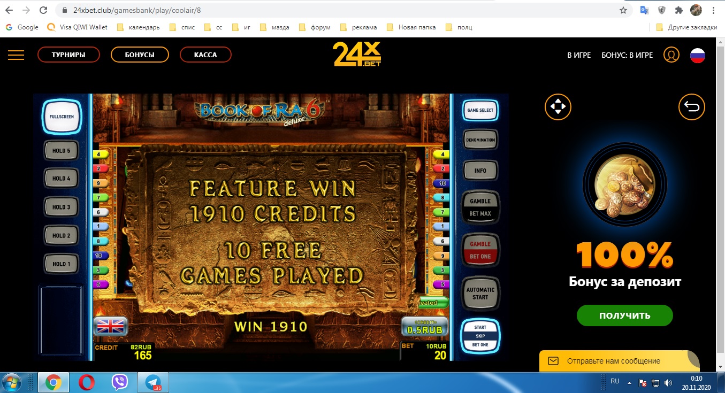This screenshot has height=393, width=725.
Task: Open Viber from the taskbar
Action: pyautogui.click(x=120, y=382)
